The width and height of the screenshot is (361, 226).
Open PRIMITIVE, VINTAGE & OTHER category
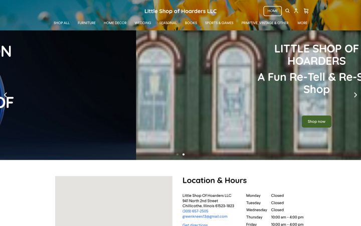(x=265, y=23)
